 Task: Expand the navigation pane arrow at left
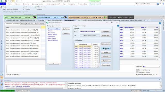tap(2, 17)
